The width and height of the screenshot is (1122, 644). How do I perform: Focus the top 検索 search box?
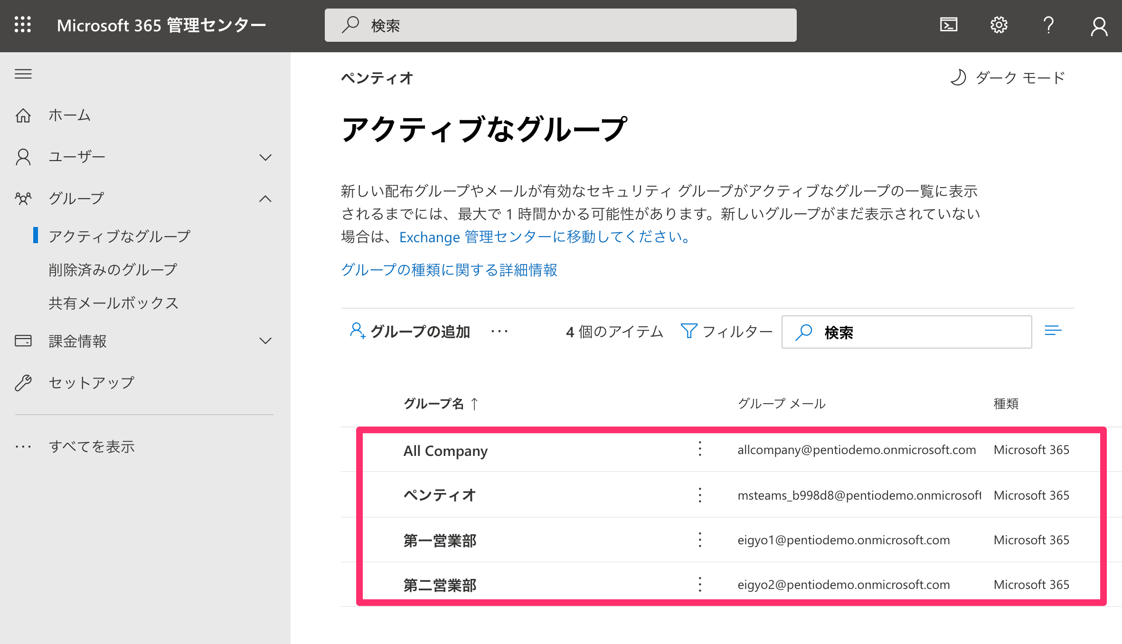pos(560,25)
